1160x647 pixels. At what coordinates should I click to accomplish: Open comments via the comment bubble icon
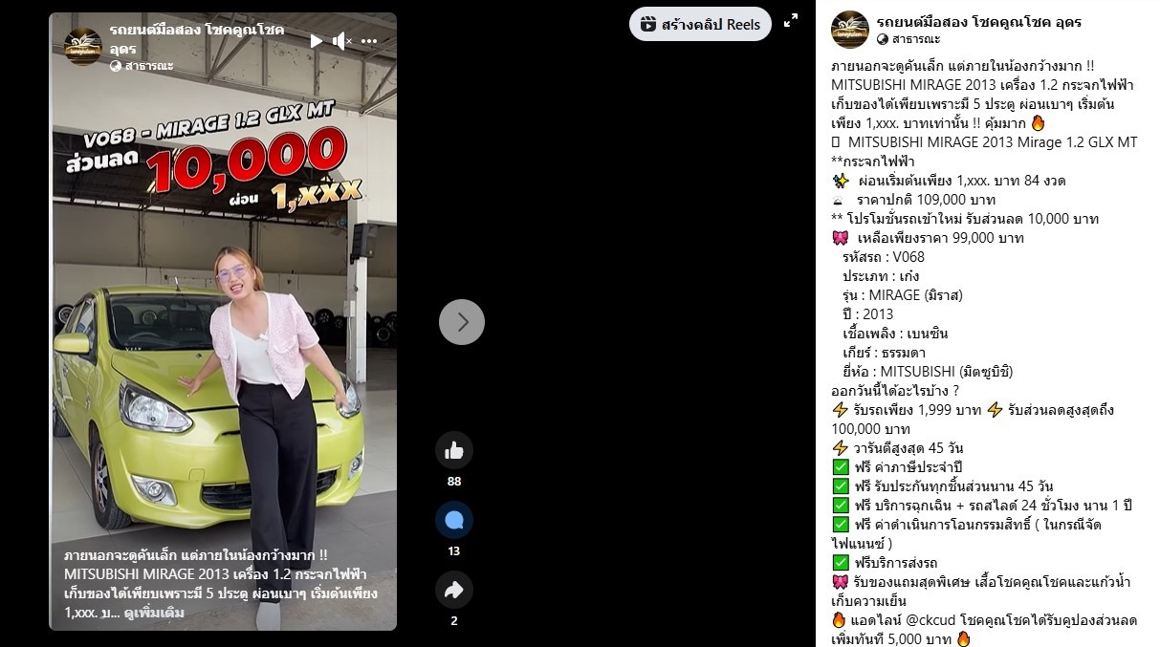point(454,520)
